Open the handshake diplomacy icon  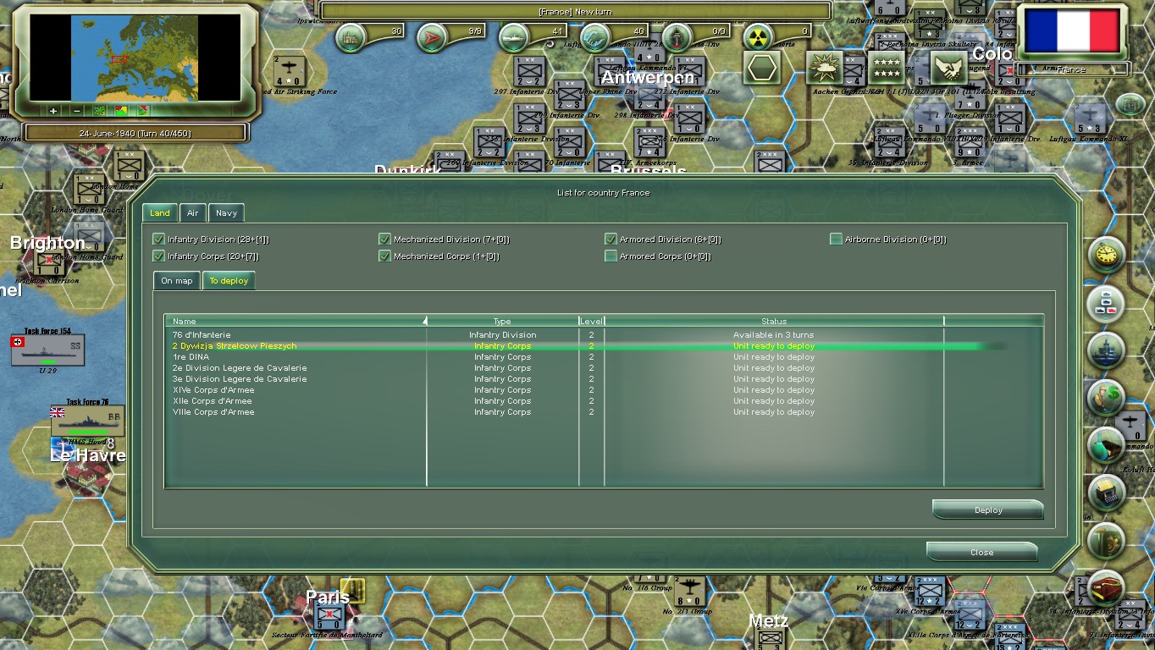click(x=949, y=68)
